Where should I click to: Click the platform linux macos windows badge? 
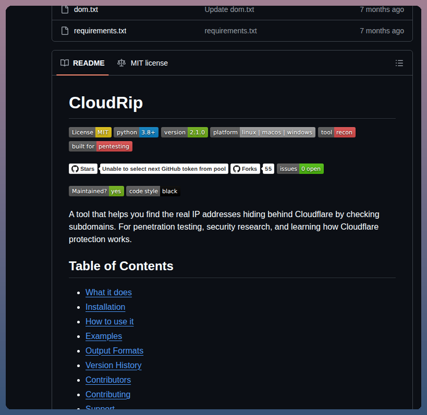click(x=263, y=132)
